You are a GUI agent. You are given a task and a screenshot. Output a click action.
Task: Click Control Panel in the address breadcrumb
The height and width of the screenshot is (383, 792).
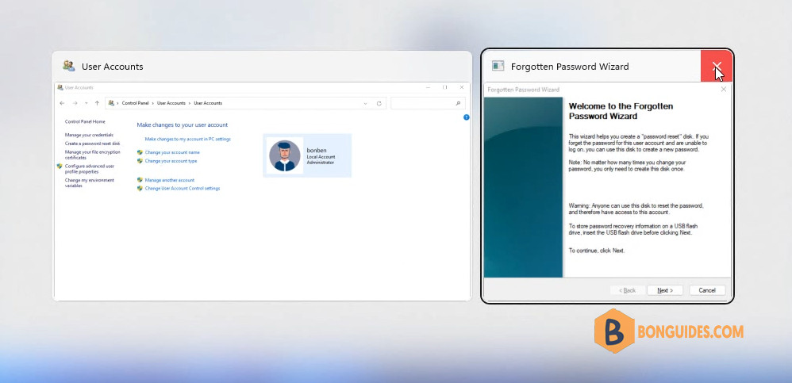[x=136, y=103]
